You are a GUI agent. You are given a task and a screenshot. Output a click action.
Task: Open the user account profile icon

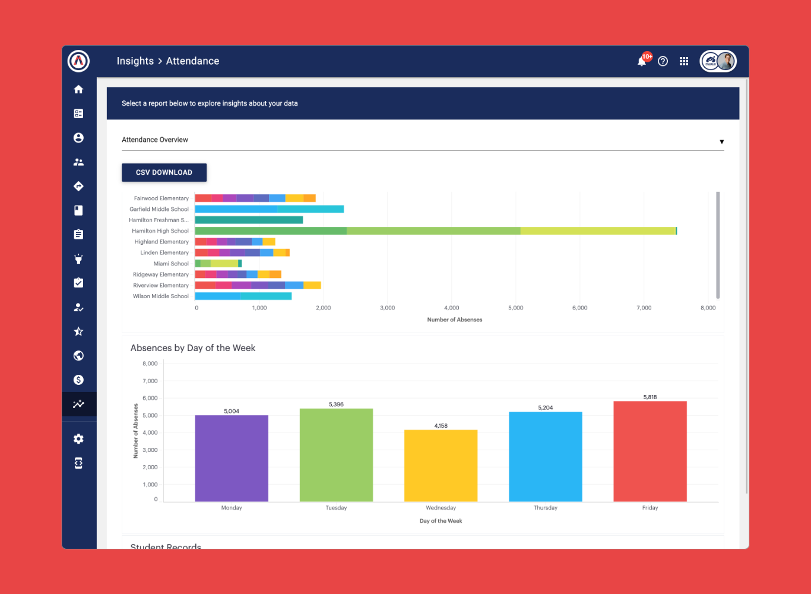pyautogui.click(x=78, y=138)
